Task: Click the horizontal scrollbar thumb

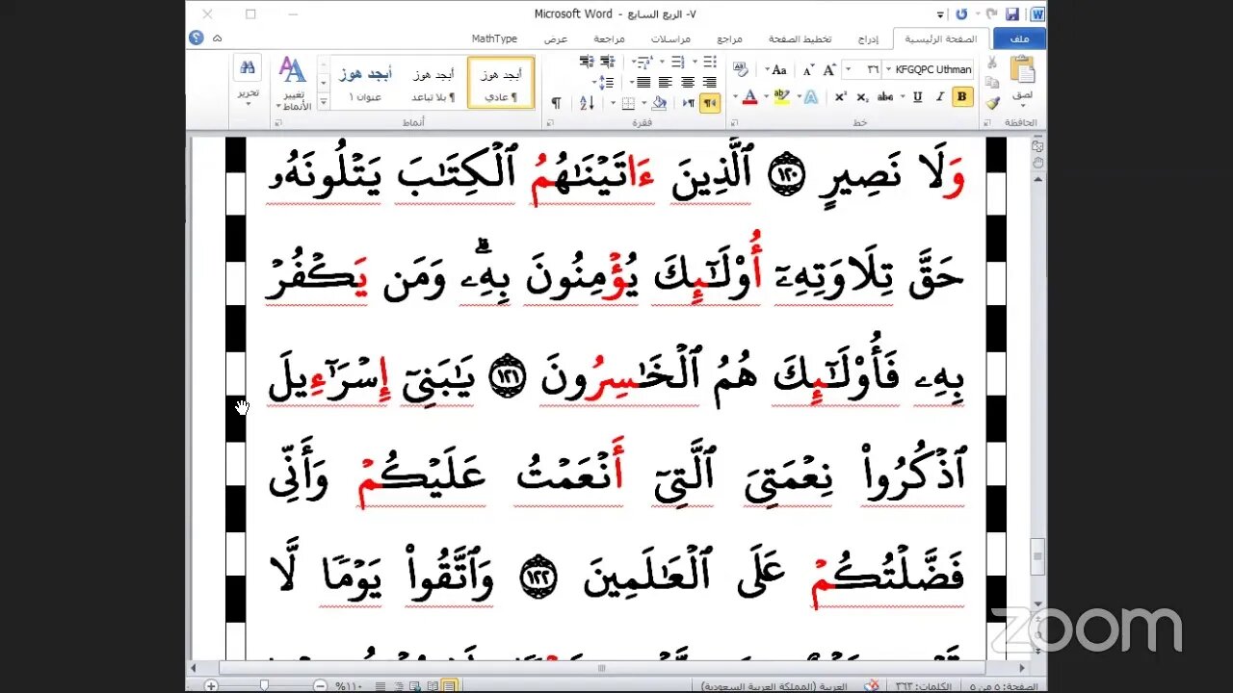Action: [x=602, y=667]
